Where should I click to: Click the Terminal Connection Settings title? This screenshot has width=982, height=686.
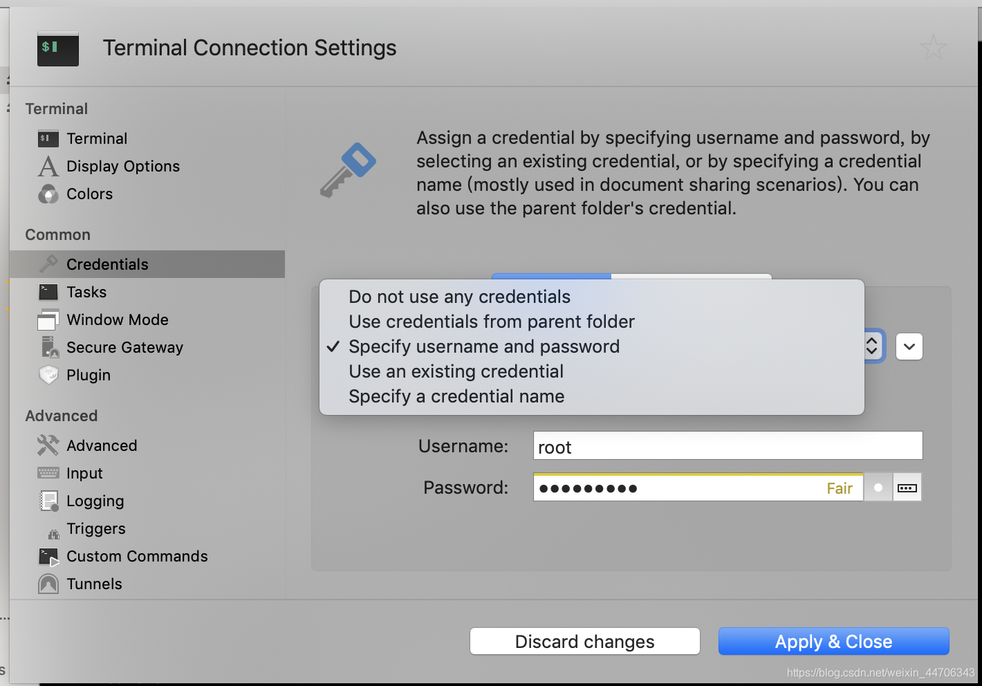tap(250, 48)
